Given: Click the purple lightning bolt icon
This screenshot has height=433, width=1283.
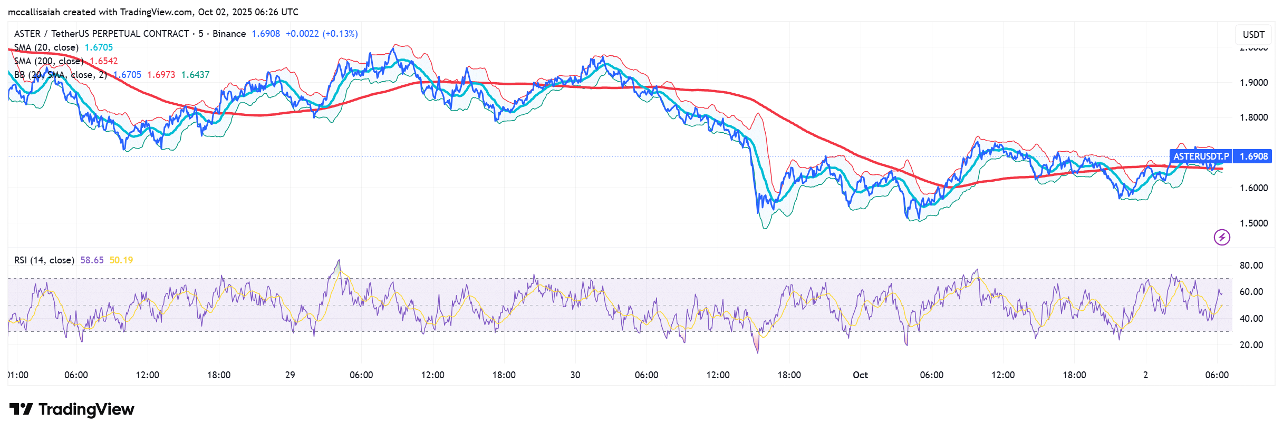Looking at the screenshot, I should point(1222,237).
